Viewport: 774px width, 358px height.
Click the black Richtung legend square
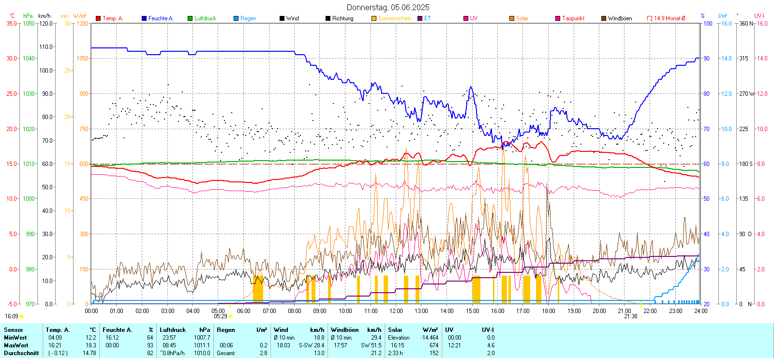point(328,18)
